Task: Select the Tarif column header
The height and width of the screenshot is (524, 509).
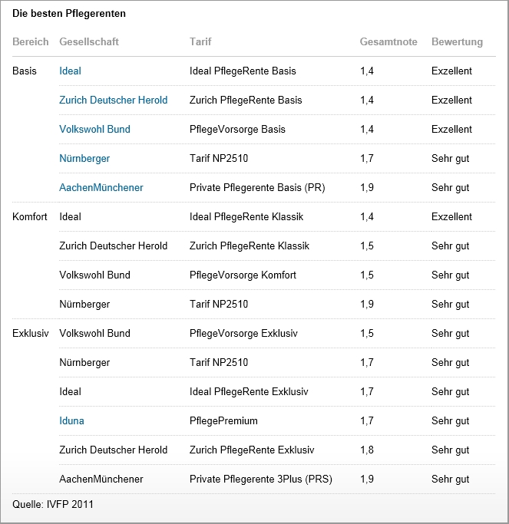Action: [200, 41]
